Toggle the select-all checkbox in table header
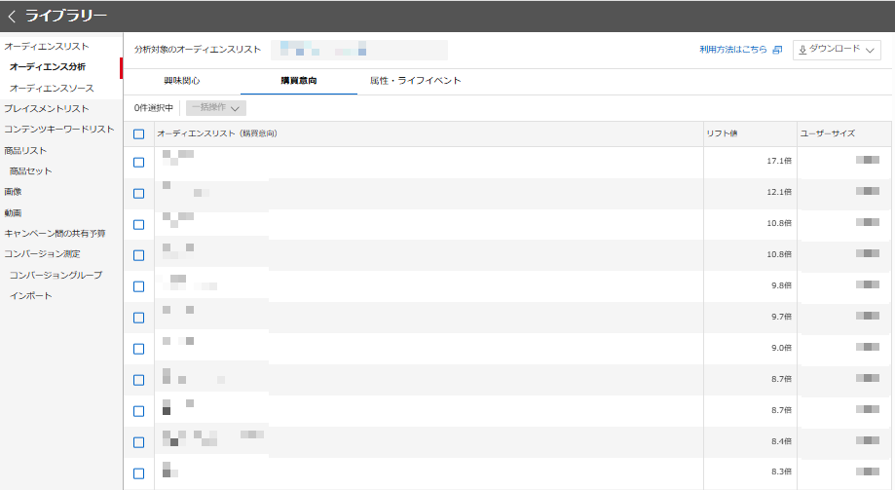The width and height of the screenshot is (895, 490). tap(138, 133)
